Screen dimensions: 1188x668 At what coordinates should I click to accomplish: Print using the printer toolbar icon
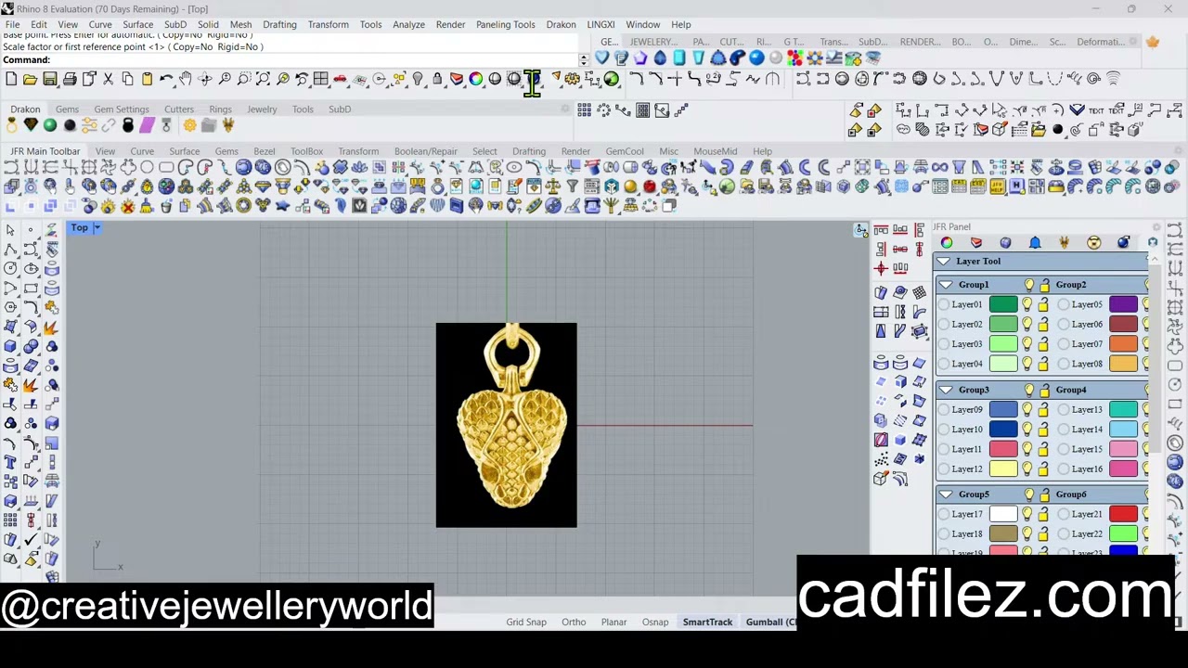pyautogui.click(x=70, y=79)
